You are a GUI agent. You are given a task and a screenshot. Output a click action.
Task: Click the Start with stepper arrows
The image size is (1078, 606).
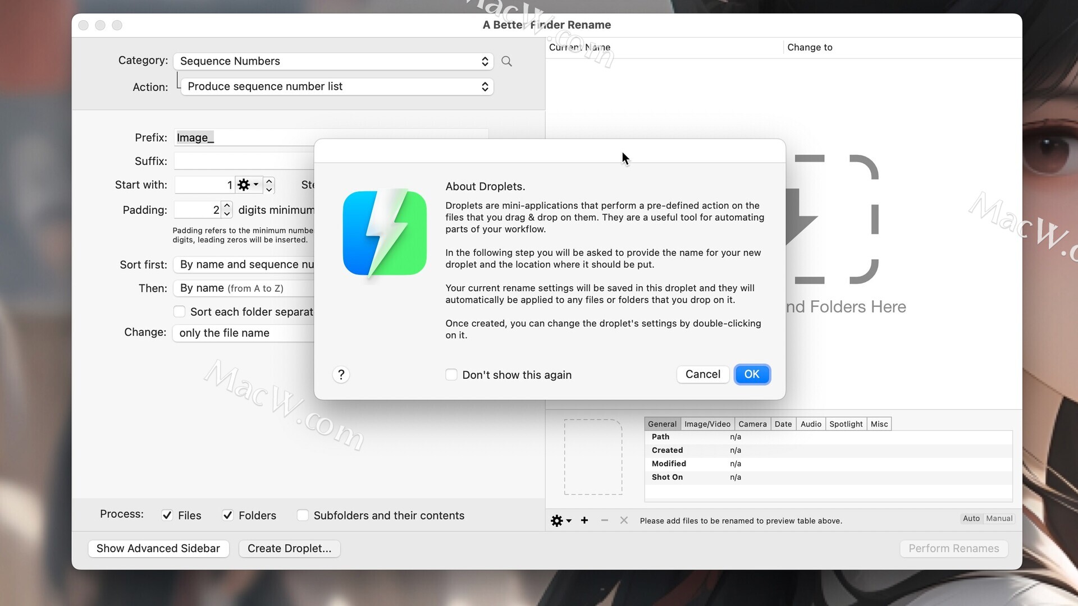[x=269, y=185]
